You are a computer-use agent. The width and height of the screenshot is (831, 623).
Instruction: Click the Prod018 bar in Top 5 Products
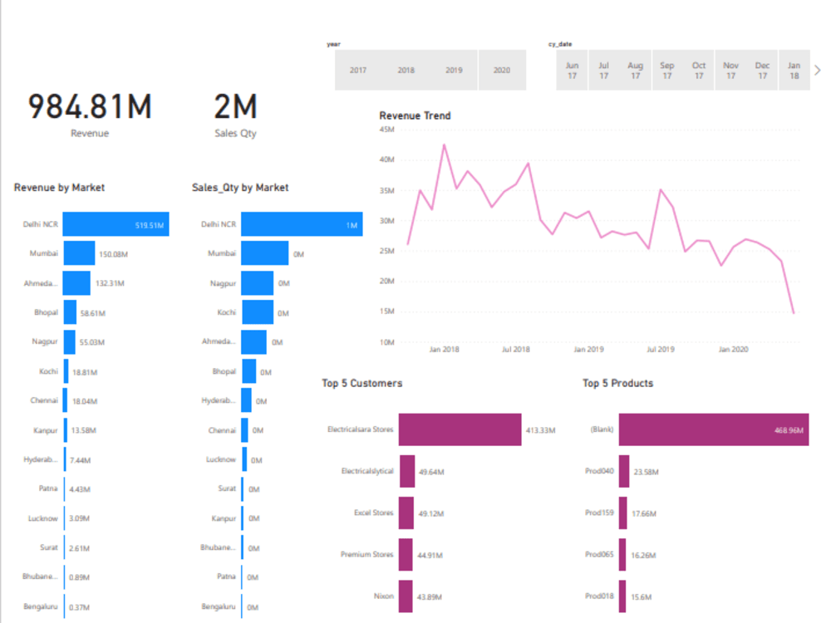(x=623, y=596)
